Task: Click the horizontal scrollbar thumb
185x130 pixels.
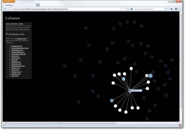Action: pyautogui.click(x=61, y=123)
